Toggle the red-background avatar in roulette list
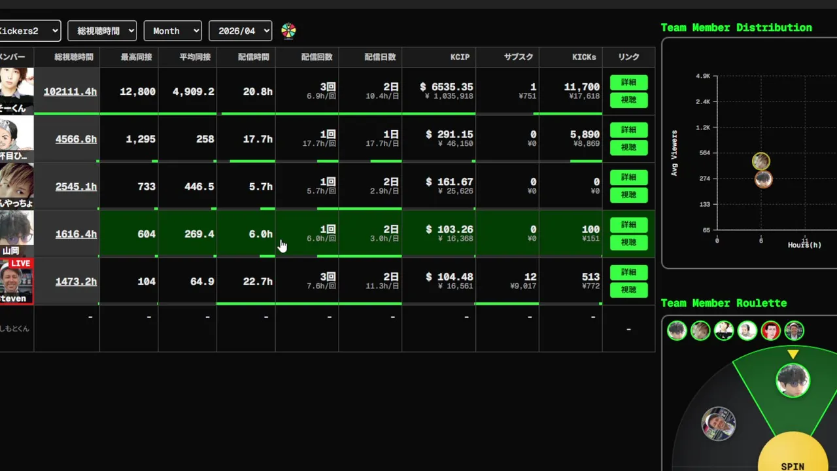The height and width of the screenshot is (471, 837). [x=771, y=330]
